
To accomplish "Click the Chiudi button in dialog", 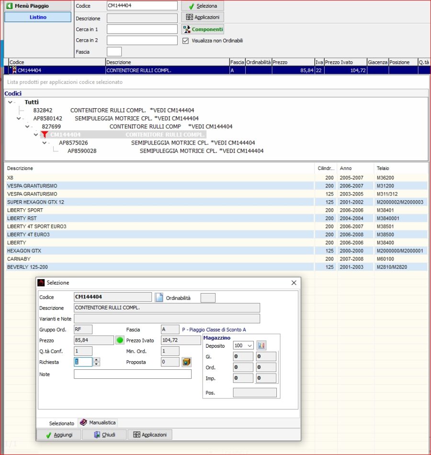I will (104, 434).
